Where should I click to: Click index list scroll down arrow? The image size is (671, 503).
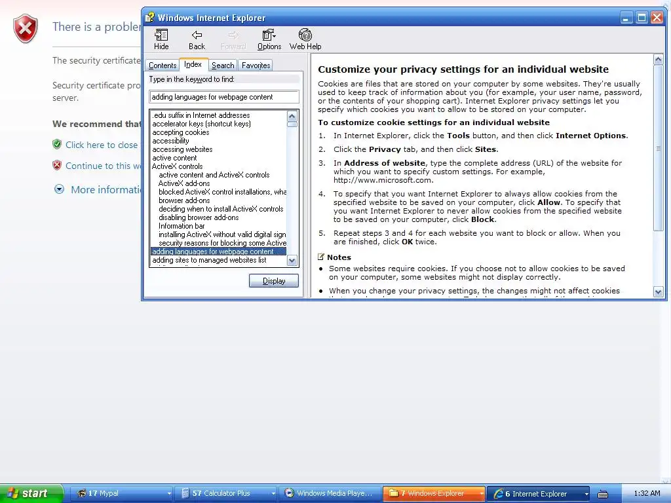tap(292, 260)
